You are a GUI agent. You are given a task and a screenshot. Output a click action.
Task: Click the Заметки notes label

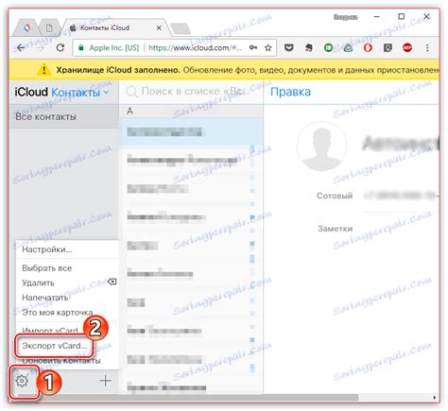[335, 229]
